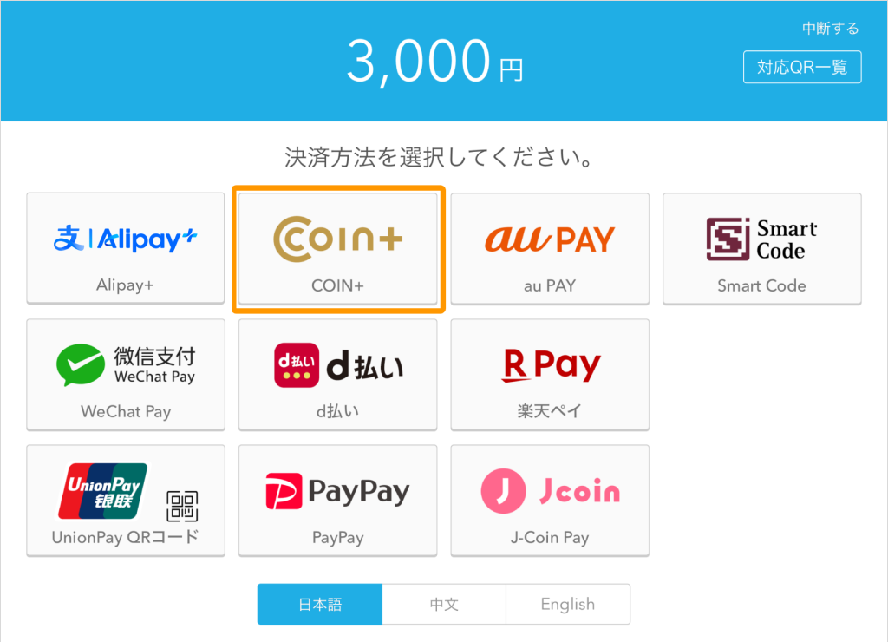Cancel payment via 中断する link

(830, 29)
